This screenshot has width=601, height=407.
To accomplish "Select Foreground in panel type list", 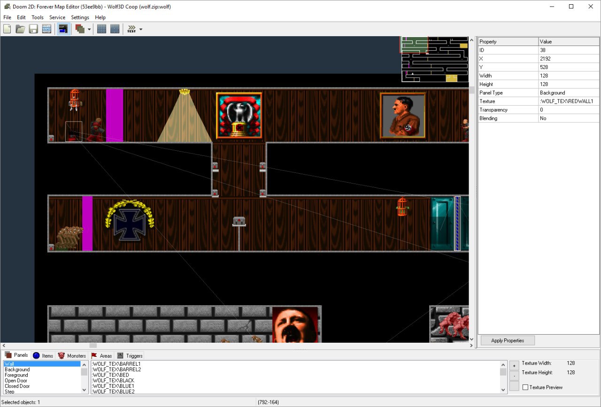I will [x=42, y=375].
